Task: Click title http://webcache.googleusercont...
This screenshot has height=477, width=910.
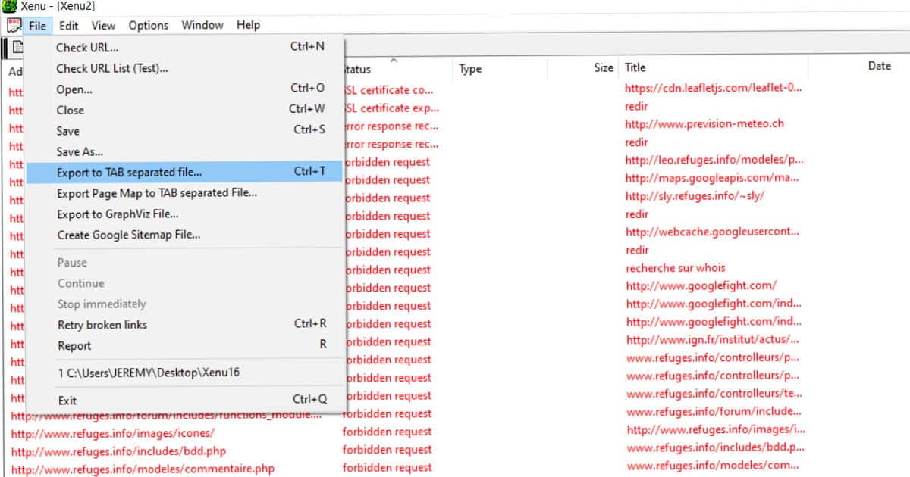Action: coord(712,232)
